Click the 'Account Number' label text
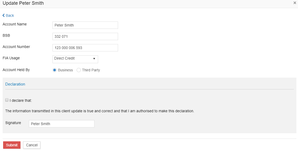 coord(16,47)
